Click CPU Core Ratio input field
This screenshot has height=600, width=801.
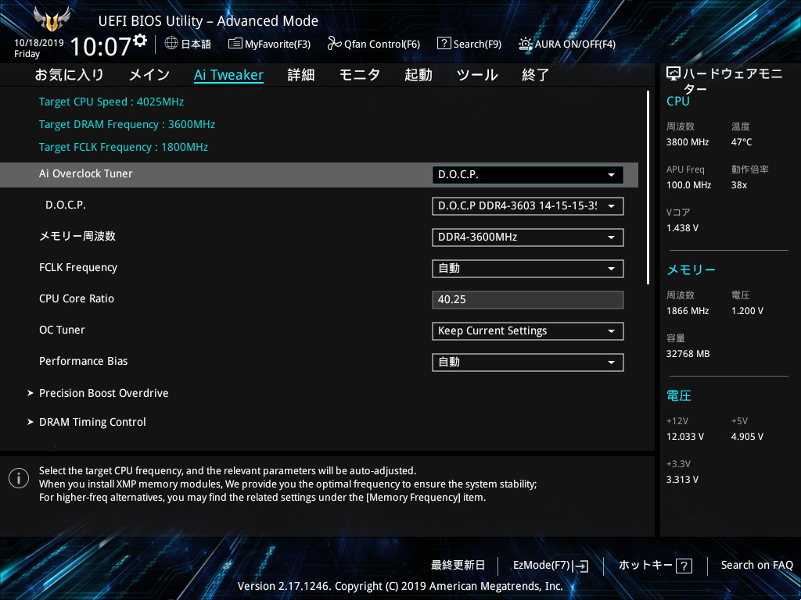528,299
